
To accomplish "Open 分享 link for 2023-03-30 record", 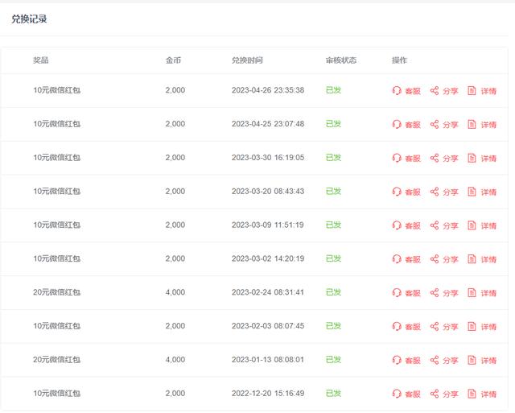I will [x=450, y=159].
